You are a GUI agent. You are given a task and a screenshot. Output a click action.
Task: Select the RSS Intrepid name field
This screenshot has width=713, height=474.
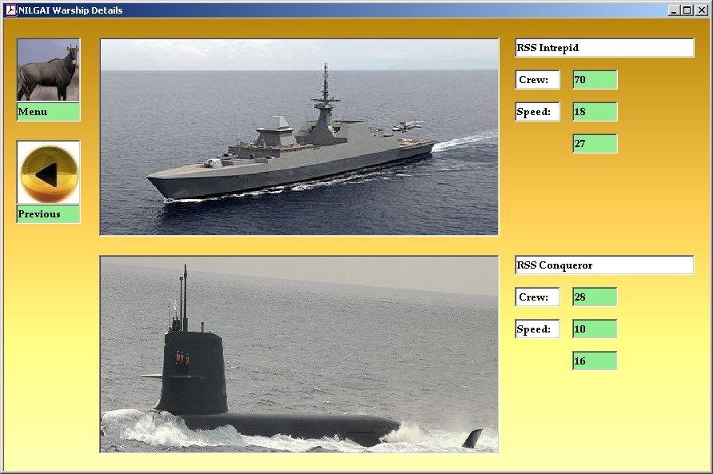coord(604,48)
